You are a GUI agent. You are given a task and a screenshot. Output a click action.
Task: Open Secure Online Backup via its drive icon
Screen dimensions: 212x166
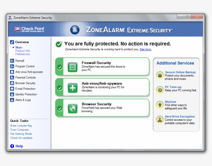[x=160, y=75]
